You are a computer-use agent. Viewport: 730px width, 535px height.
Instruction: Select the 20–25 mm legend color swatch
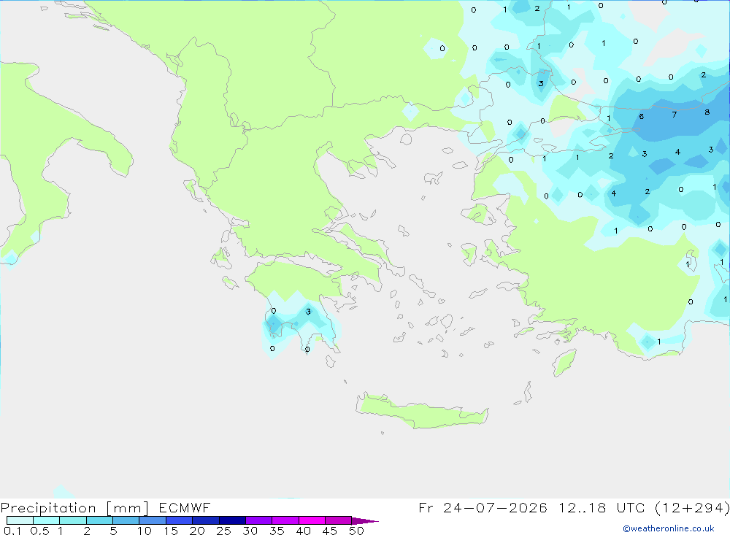(206, 520)
